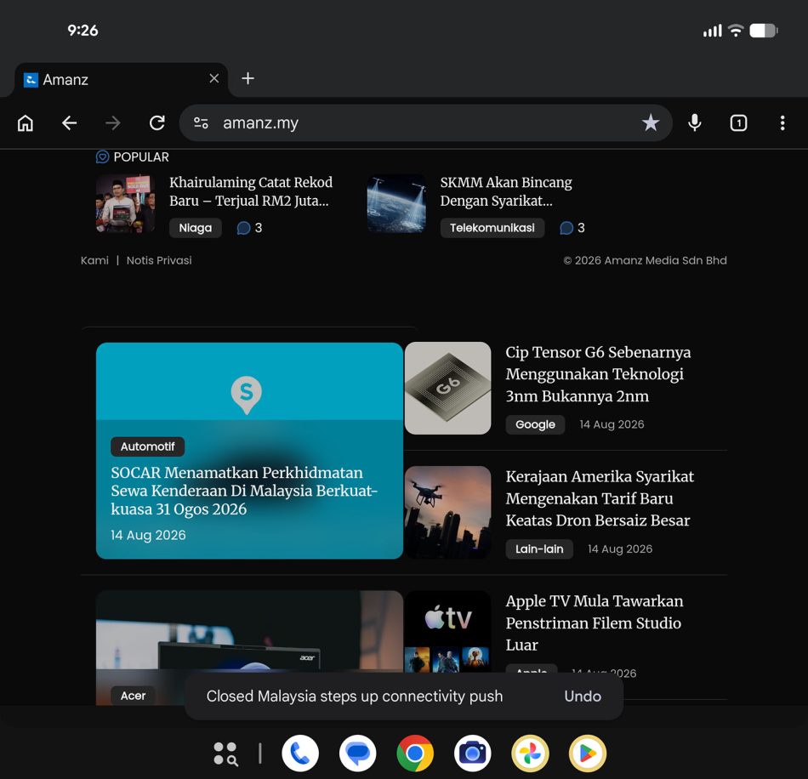Open site info icon in address bar
This screenshot has height=779, width=808.
201,123
